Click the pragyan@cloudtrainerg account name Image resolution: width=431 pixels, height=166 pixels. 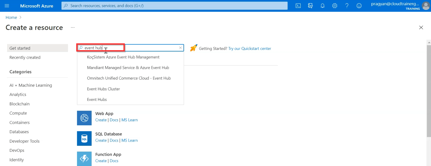pyautogui.click(x=395, y=4)
